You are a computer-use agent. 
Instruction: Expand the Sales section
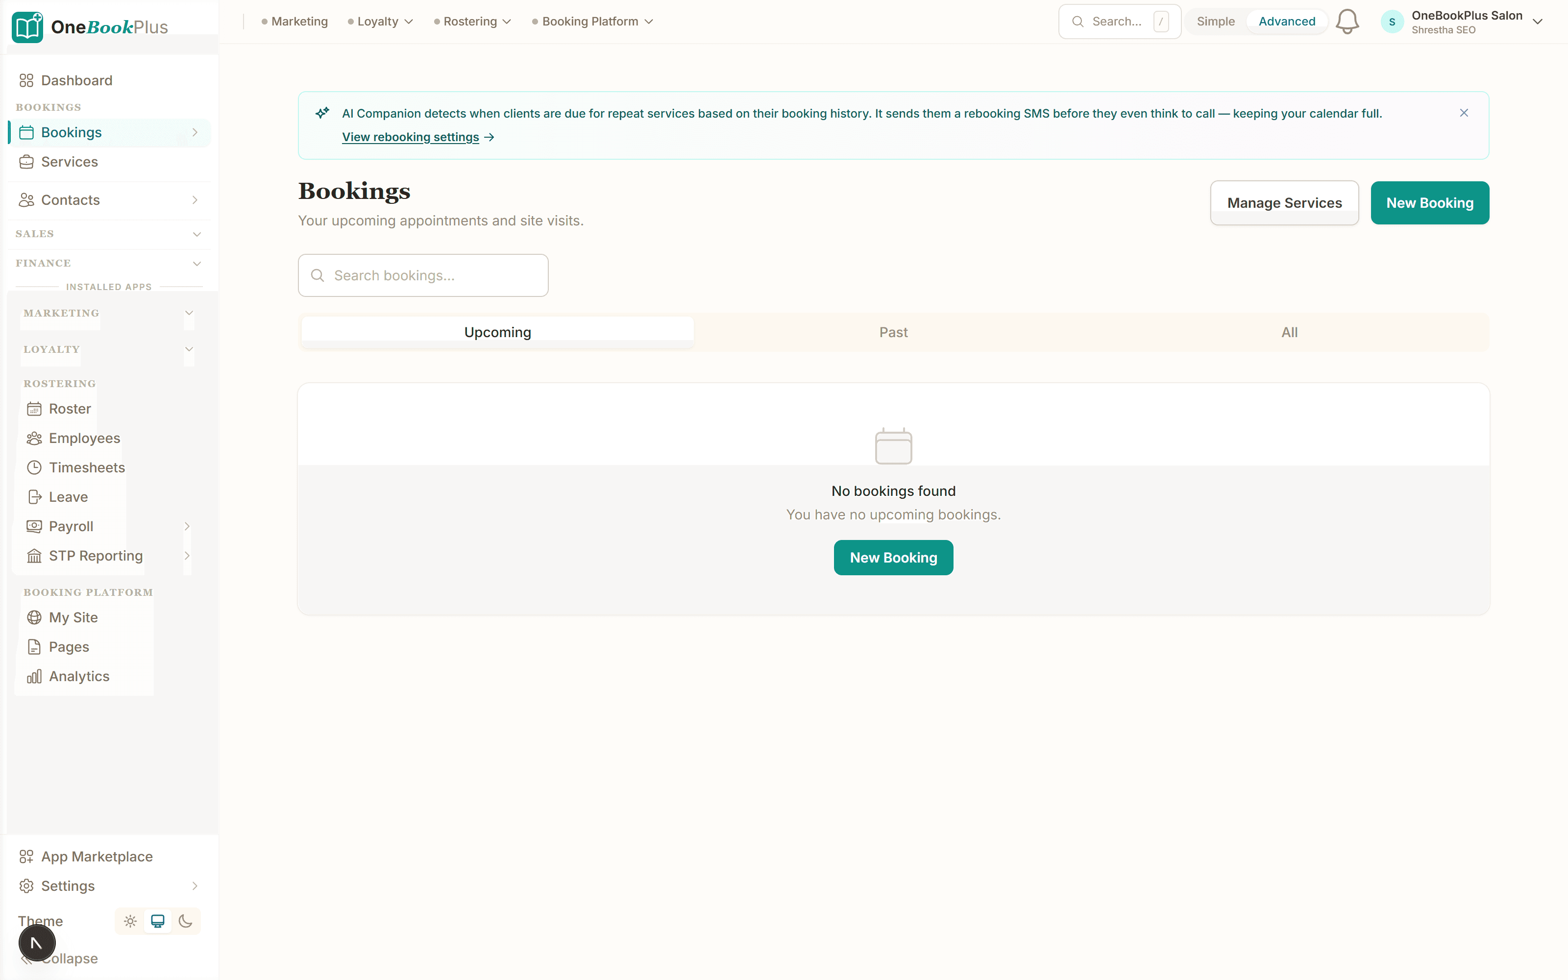tap(108, 233)
